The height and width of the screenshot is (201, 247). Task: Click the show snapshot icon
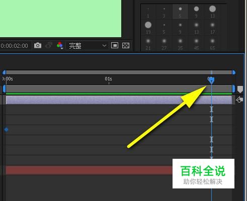[49, 45]
